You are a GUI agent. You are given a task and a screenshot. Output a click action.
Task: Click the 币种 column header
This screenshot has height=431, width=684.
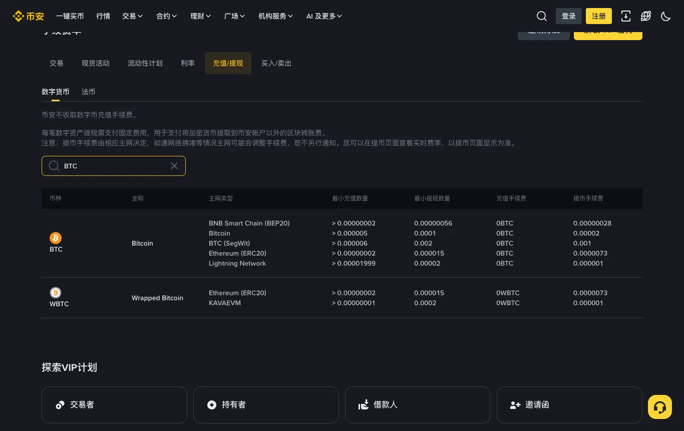[x=56, y=198]
